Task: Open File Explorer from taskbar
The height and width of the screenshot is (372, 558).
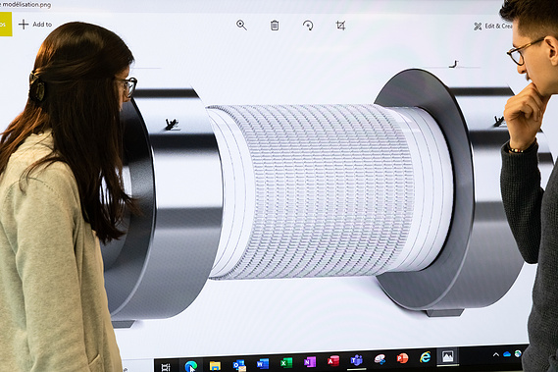Action: 215,365
